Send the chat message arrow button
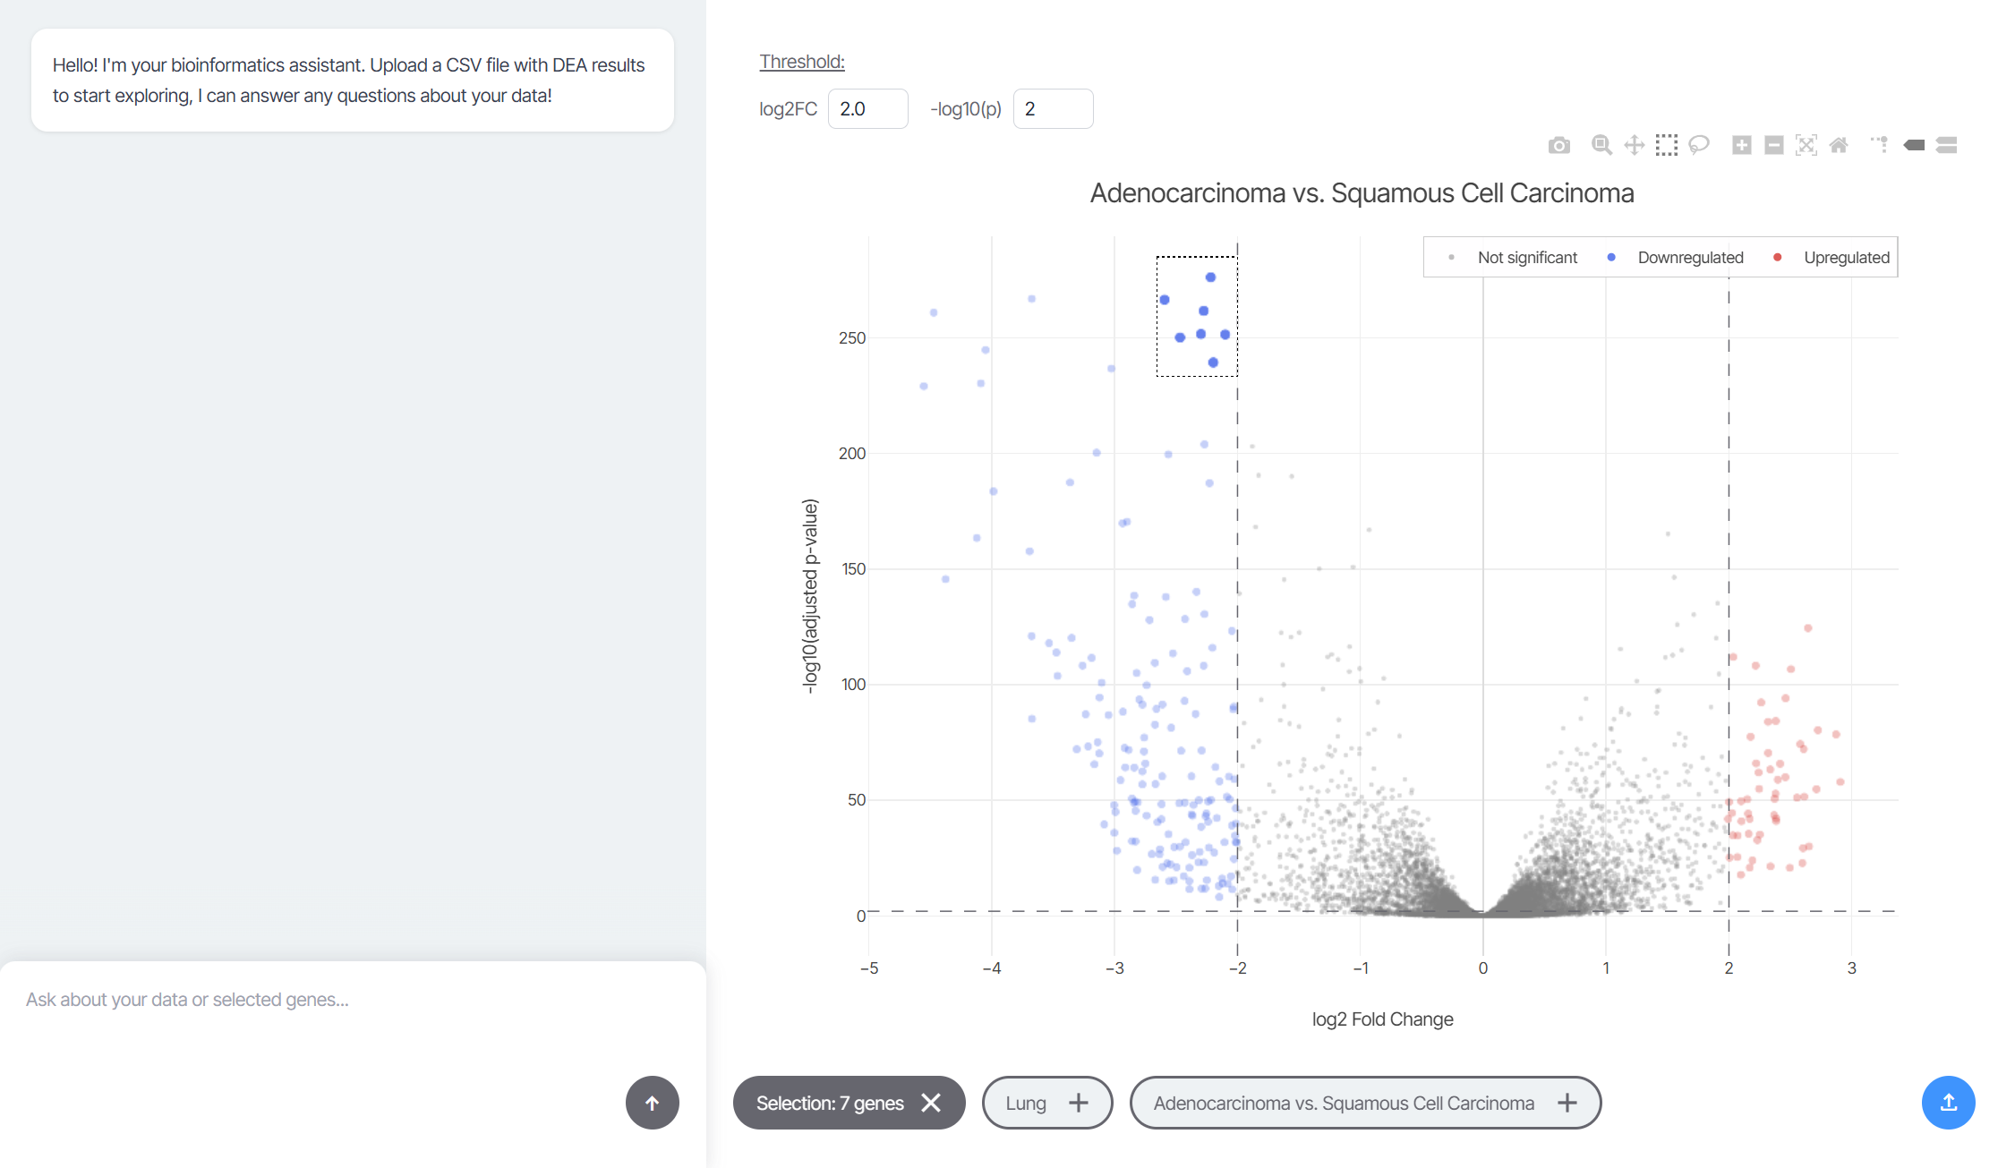 [652, 1103]
